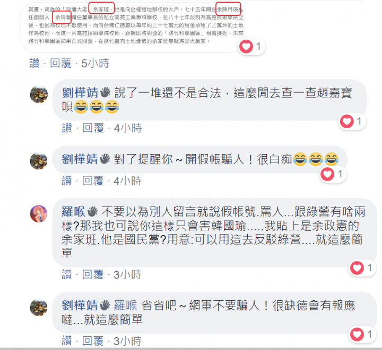Screen dimensions: 382x350
Task: Like the 開假帳騙人 comment
Action: click(67, 181)
